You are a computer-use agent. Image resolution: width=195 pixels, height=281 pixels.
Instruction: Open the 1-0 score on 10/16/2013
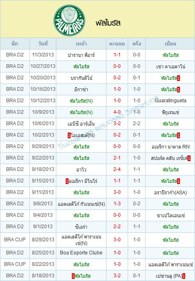pos(117,89)
